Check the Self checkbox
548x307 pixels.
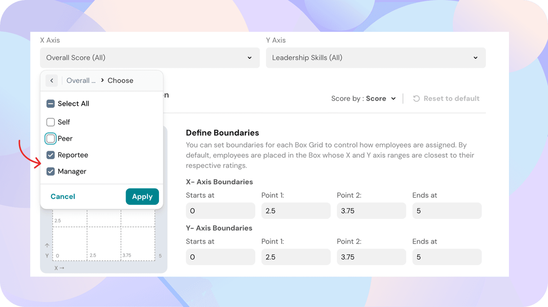[51, 122]
